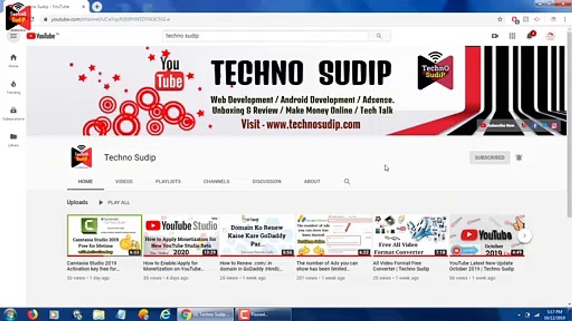Image resolution: width=572 pixels, height=321 pixels.
Task: Switch to the Home tab
Action: tap(85, 181)
